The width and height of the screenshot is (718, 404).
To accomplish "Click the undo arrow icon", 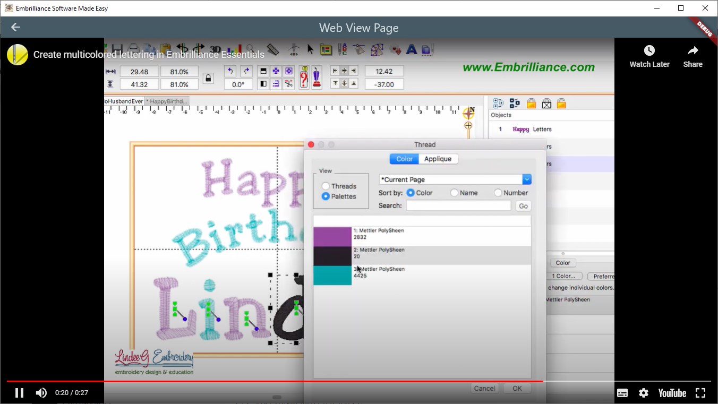I will point(230,71).
